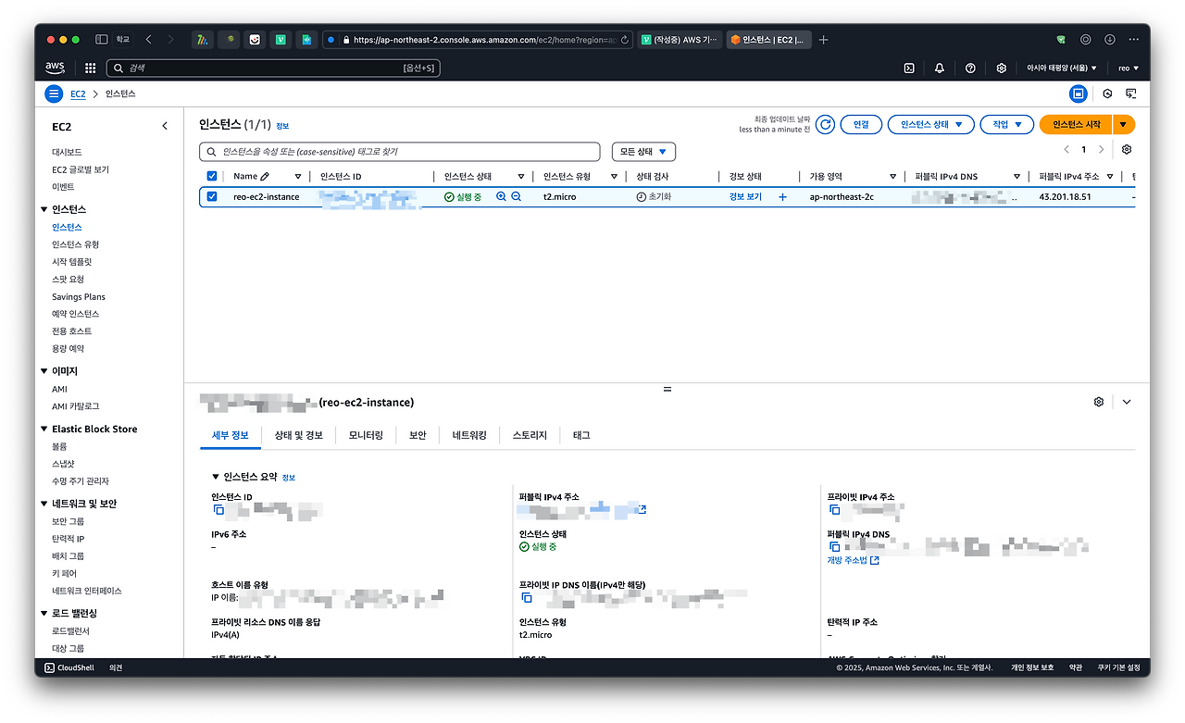Open 키 페어 in the sidebar

[x=65, y=573]
